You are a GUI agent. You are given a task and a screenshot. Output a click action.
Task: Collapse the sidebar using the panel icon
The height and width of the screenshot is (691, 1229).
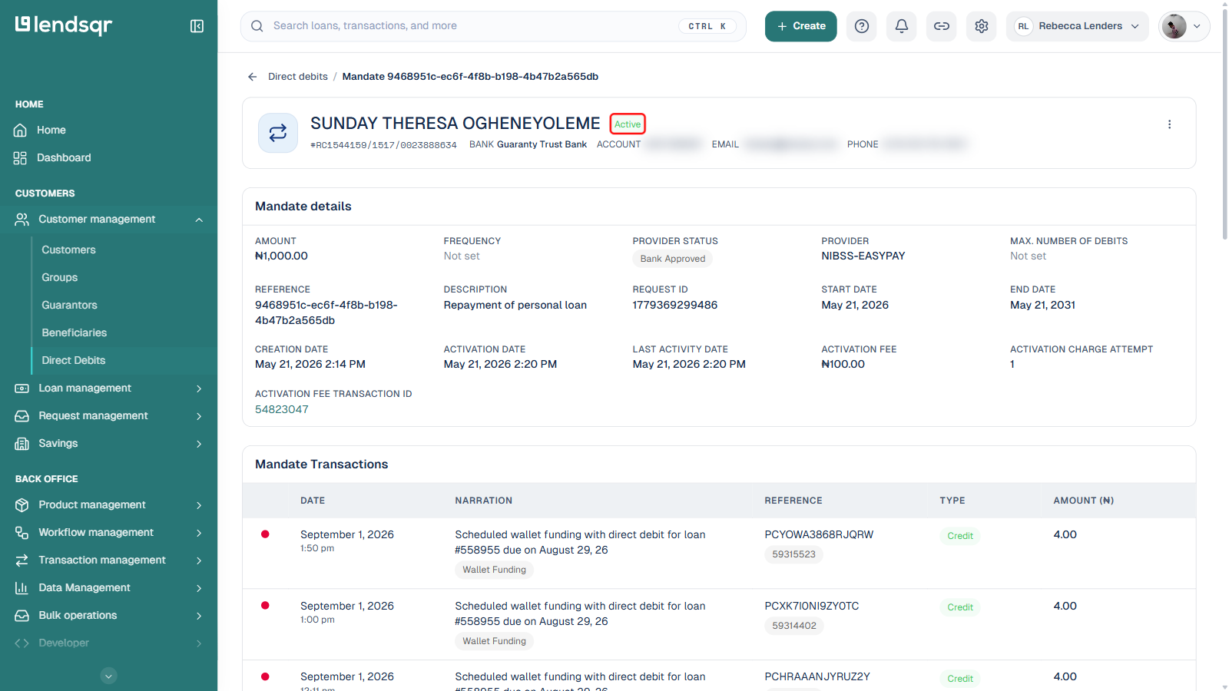pyautogui.click(x=197, y=26)
